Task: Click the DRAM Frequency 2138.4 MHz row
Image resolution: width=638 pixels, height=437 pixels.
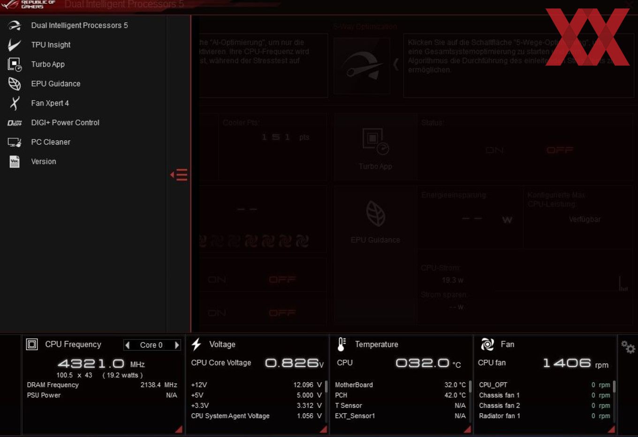Action: point(102,385)
